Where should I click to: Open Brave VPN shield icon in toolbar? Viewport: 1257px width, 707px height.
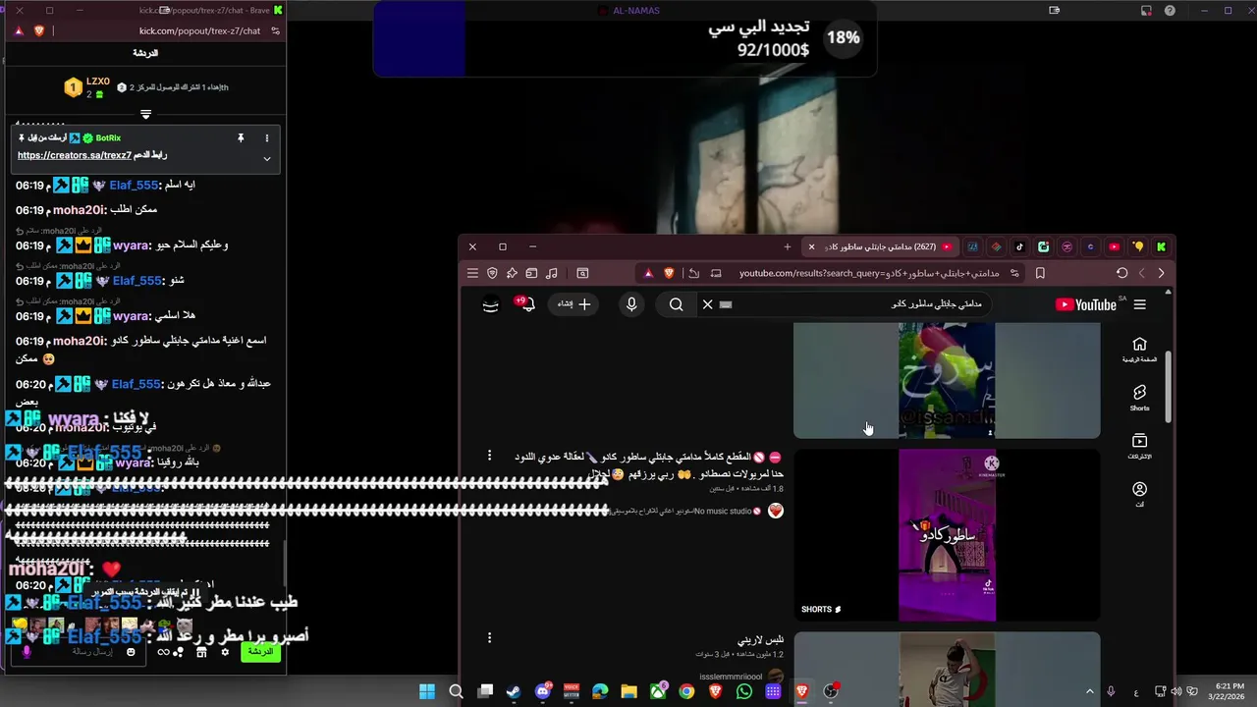[492, 273]
